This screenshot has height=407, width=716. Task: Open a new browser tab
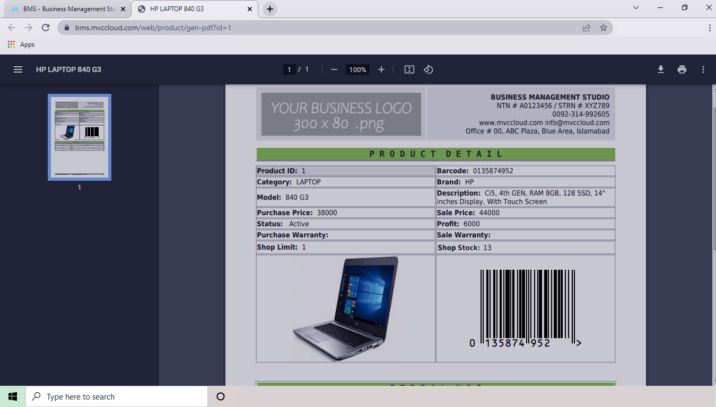coord(270,9)
